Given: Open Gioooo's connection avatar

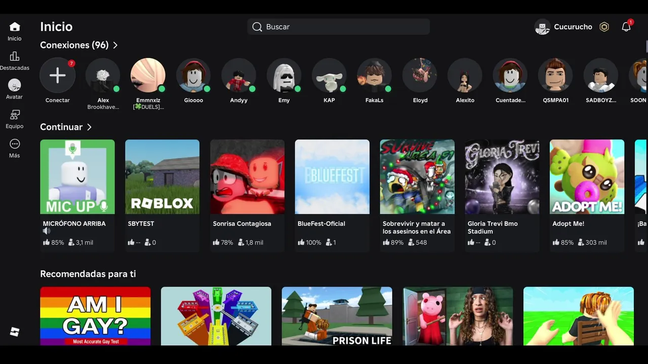Looking at the screenshot, I should point(193,75).
